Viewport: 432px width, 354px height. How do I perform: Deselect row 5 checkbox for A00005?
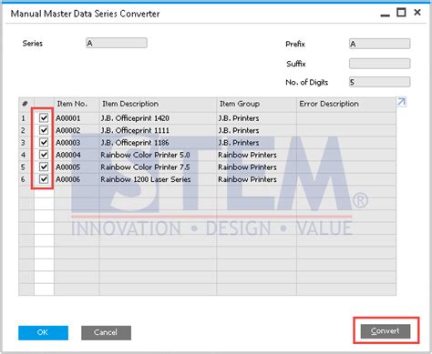tap(44, 167)
